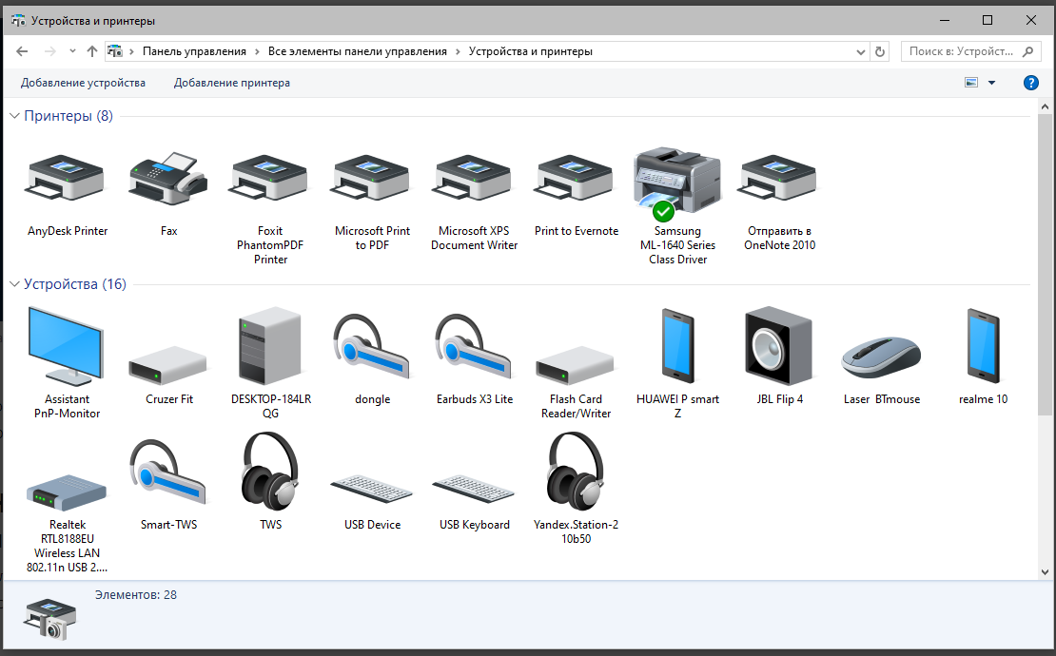1056x656 pixels.
Task: Click the window title bar icon
Action: click(18, 21)
